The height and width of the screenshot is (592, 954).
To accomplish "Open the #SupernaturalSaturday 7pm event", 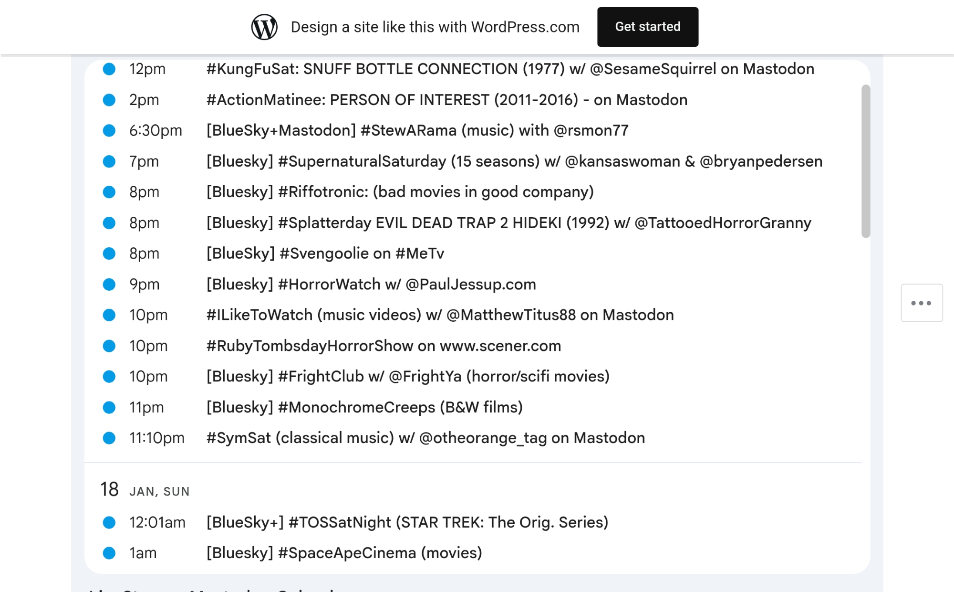I will point(514,162).
